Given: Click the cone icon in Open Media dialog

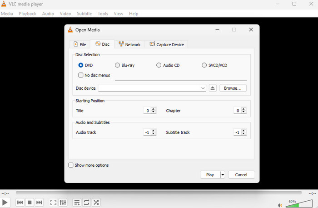Looking at the screenshot, I should (70, 30).
